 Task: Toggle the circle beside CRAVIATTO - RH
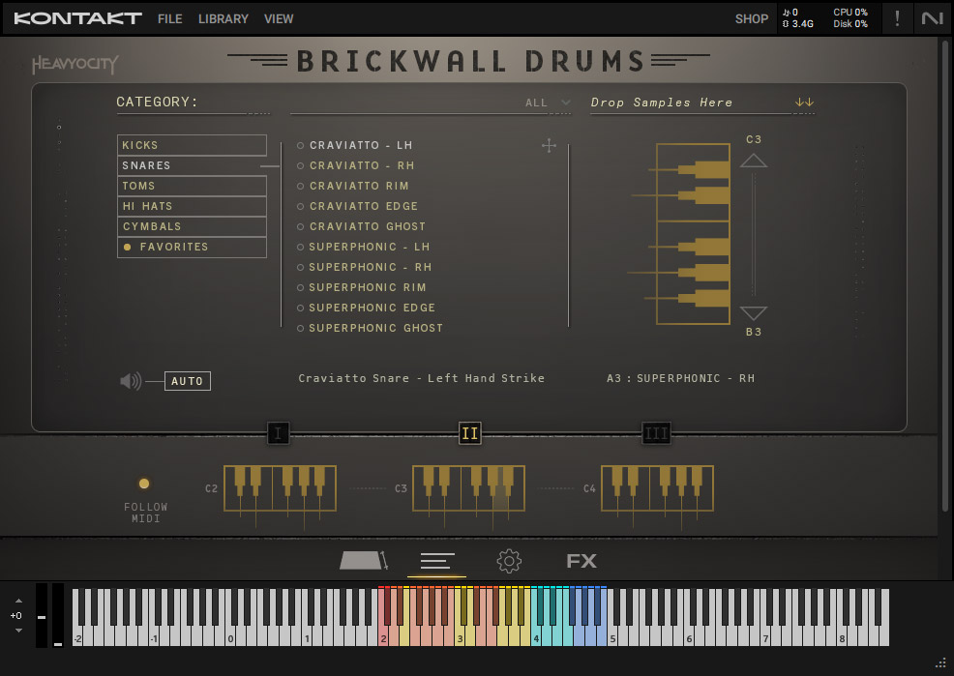click(300, 166)
